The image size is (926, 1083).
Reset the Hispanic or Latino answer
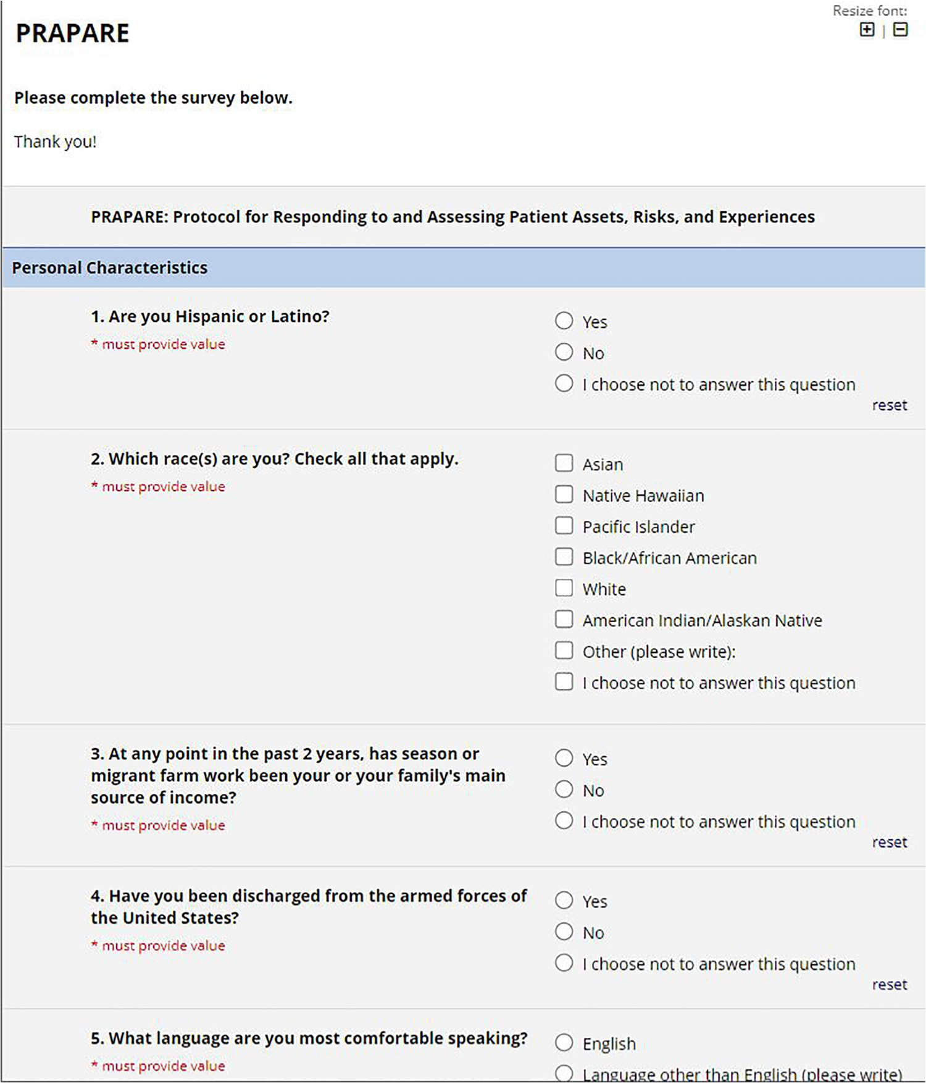(x=889, y=405)
